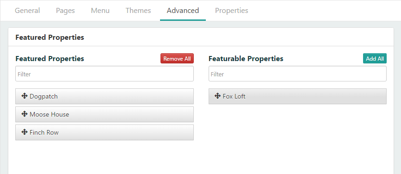The width and height of the screenshot is (401, 174).
Task: Select the Finch Row property label
Action: [44, 132]
